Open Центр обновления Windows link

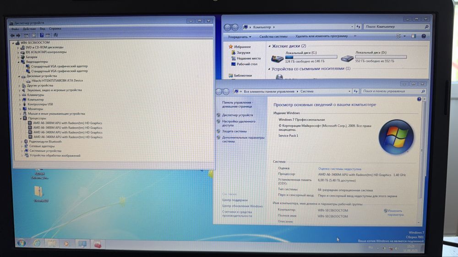coord(242,206)
